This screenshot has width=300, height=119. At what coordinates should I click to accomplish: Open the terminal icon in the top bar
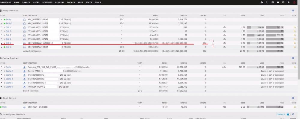267,2
